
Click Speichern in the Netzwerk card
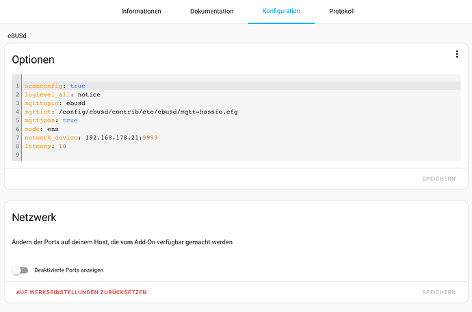tap(438, 292)
